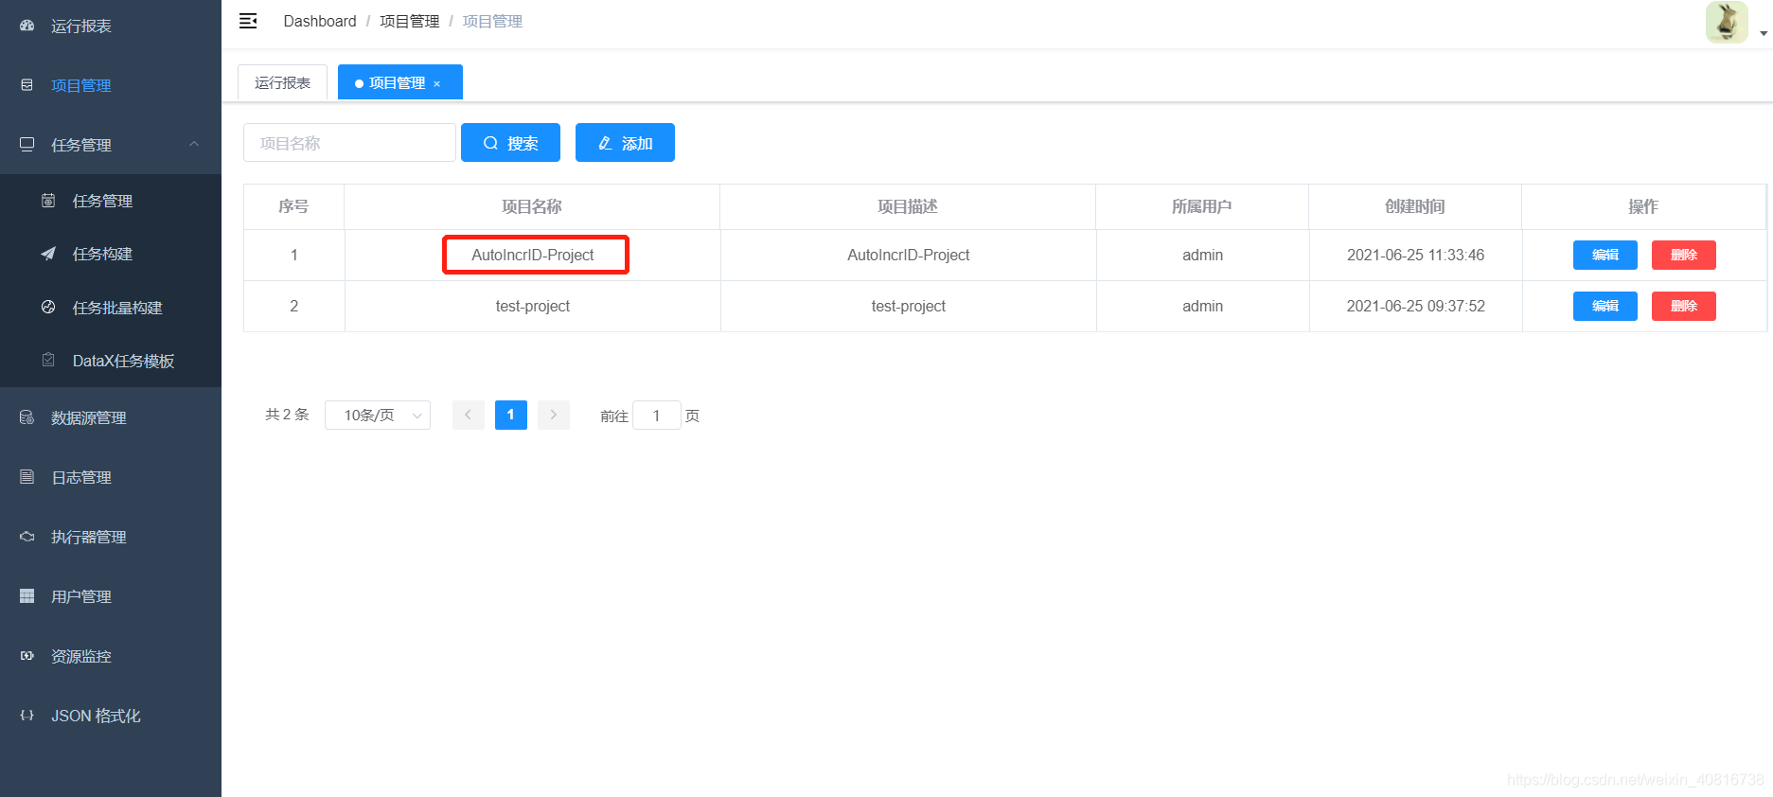
Task: Focus the 项目名称 search input
Action: click(x=349, y=143)
